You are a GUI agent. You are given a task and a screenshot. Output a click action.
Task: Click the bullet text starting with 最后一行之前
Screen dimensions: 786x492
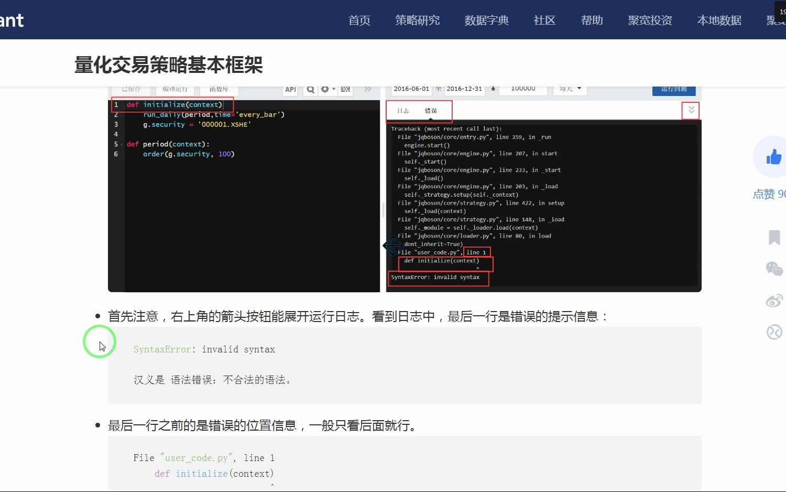point(263,425)
